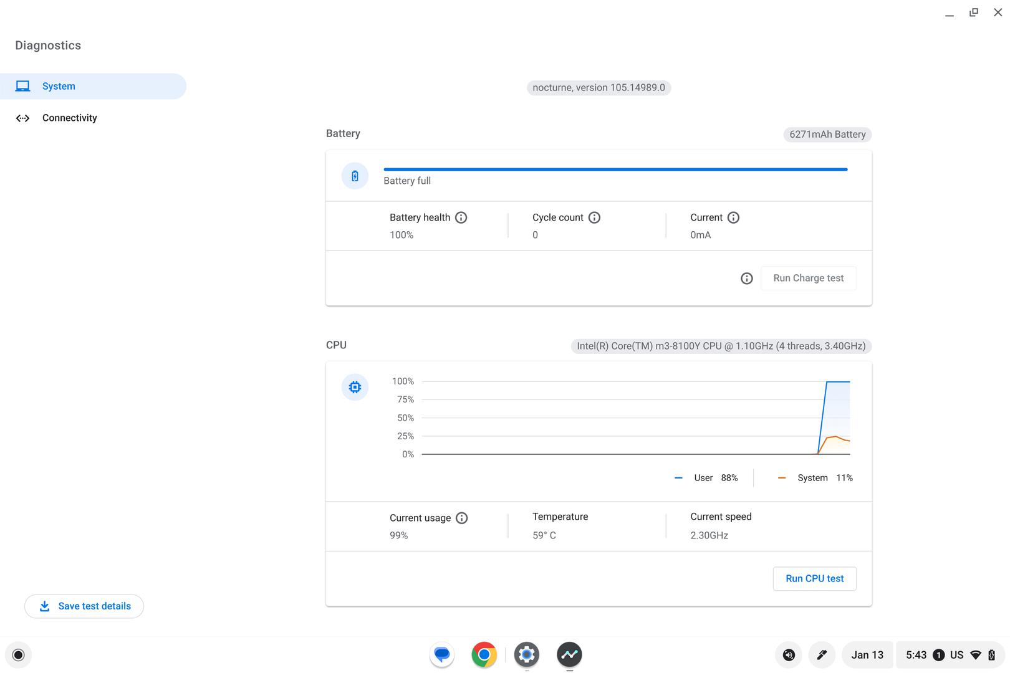The height and width of the screenshot is (673, 1010).
Task: Switch to the Connectivity tab
Action: point(69,118)
